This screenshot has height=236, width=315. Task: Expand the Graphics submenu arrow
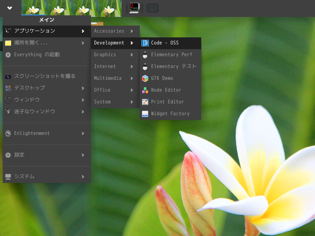click(132, 55)
